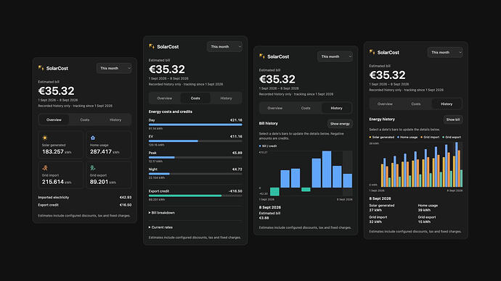501x281 pixels.
Task: Select the tallest blue bar in Bill history chart
Action: coord(327,169)
